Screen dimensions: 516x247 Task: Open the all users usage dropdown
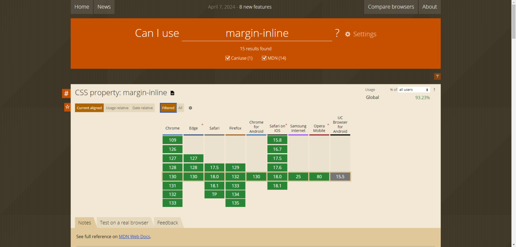pos(414,90)
